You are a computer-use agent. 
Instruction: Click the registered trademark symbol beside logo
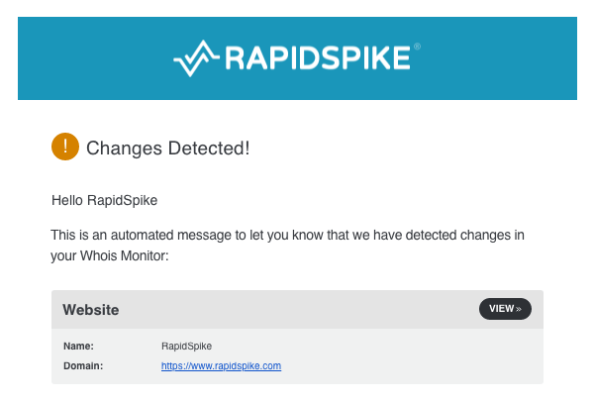point(417,47)
